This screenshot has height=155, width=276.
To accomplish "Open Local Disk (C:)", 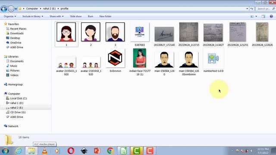I will (x=18, y=99).
